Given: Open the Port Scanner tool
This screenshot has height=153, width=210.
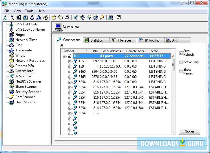Looking at the screenshot, I should (25, 97).
